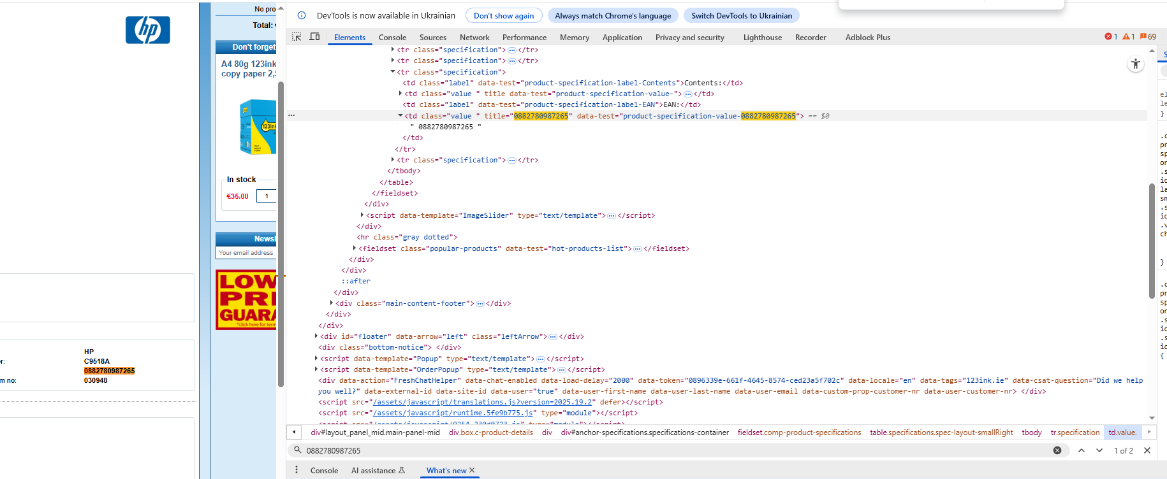Expand the ImageSlider script node
This screenshot has height=479, width=1167.
(362, 215)
